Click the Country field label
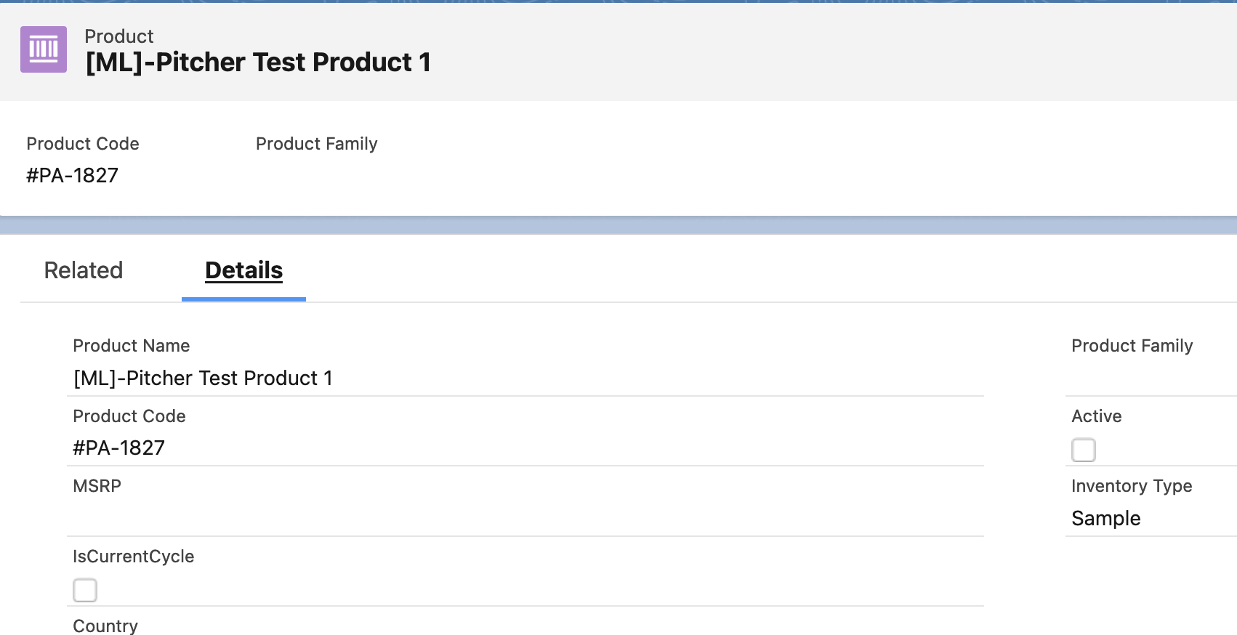1237x635 pixels. tap(105, 626)
